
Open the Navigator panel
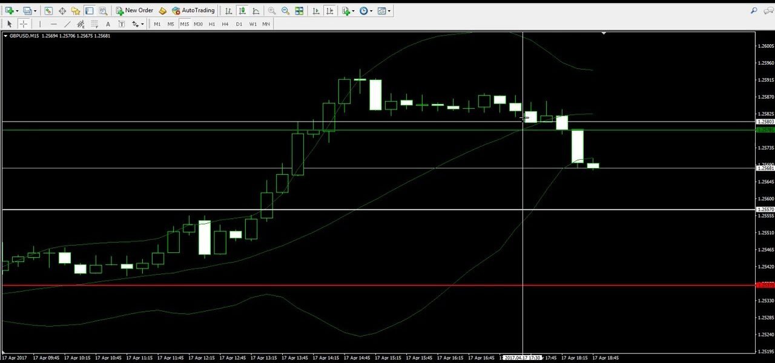[75, 10]
